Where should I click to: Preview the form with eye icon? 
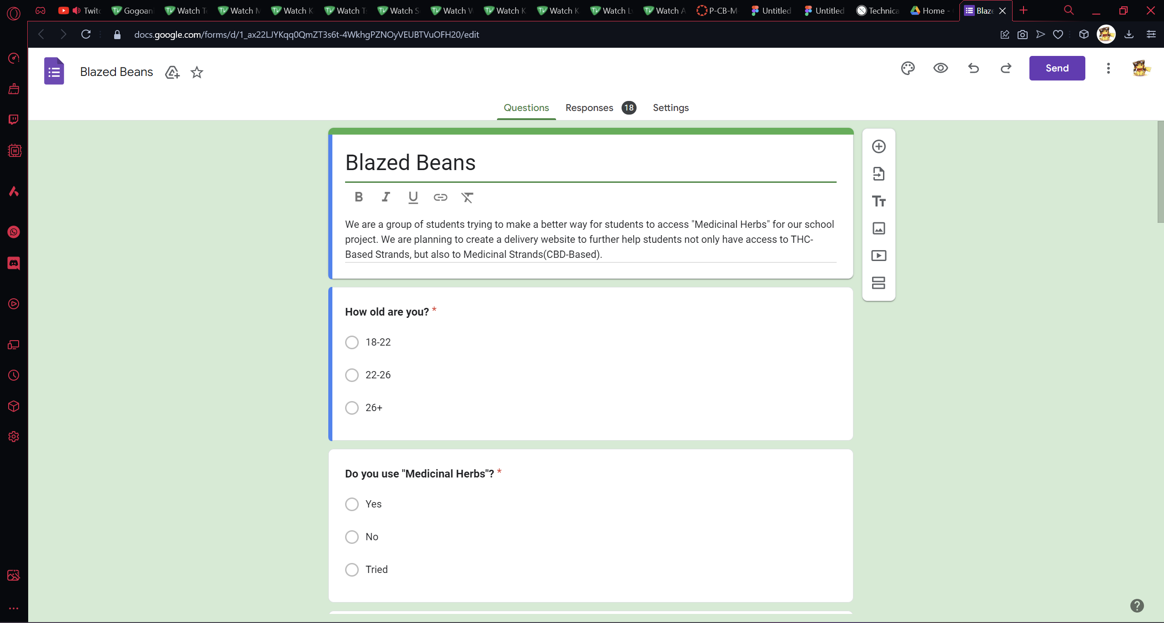click(x=940, y=68)
